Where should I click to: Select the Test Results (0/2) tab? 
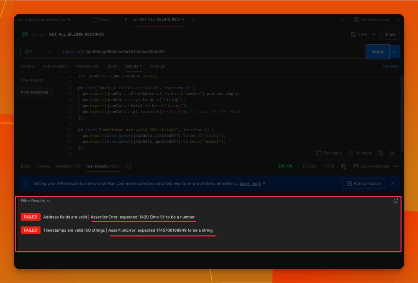coord(102,166)
